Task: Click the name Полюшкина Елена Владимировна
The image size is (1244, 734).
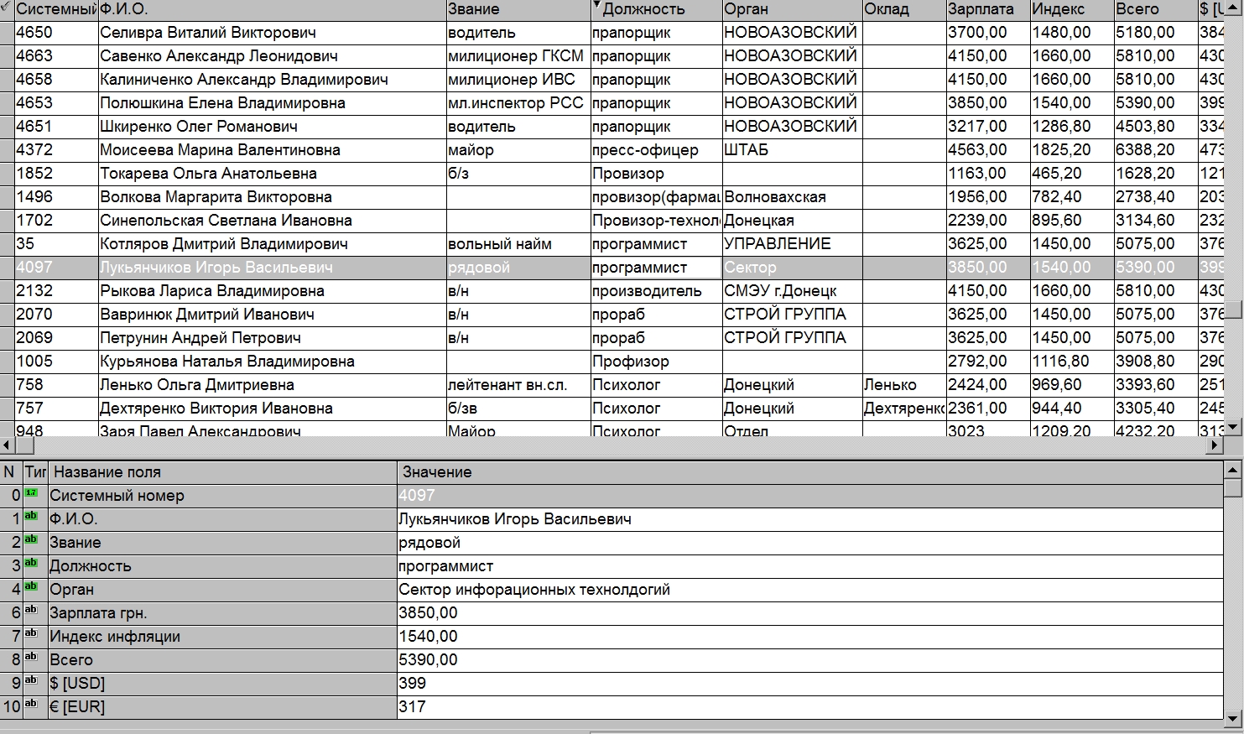Action: (222, 103)
